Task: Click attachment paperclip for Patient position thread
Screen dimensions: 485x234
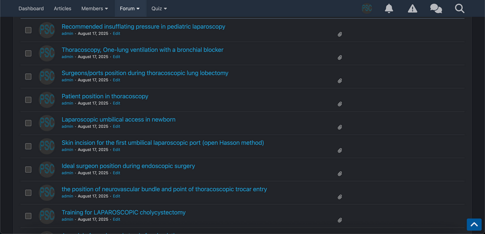Action: coord(339,104)
